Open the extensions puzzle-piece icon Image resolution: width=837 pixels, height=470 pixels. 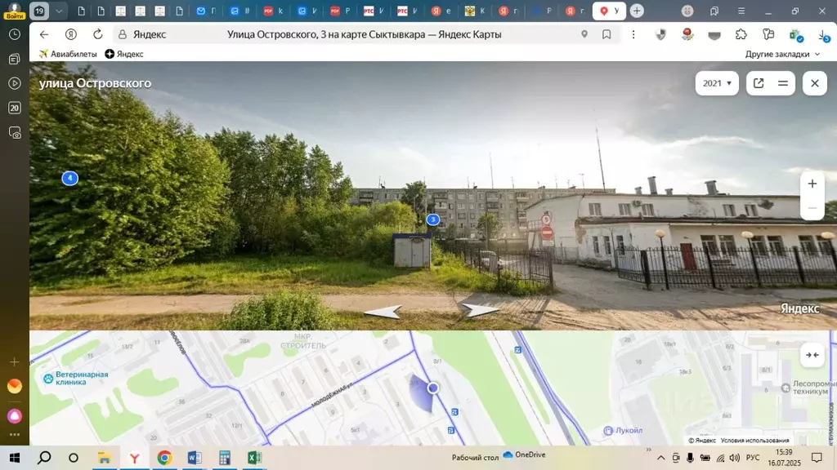click(741, 34)
